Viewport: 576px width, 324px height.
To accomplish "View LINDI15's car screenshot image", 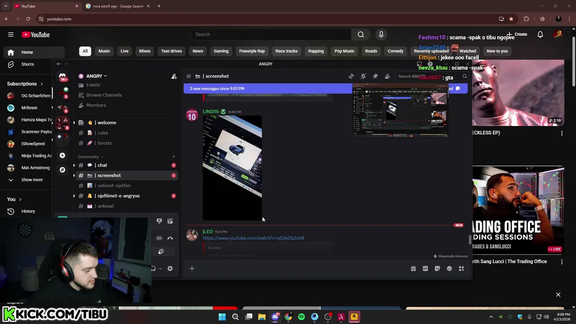I will [x=232, y=168].
